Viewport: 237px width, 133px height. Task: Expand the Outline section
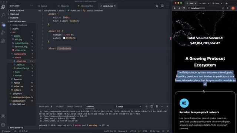coord(14,18)
